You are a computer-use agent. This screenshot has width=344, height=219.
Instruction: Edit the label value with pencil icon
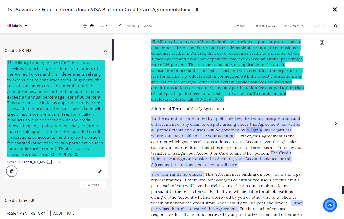click(x=100, y=171)
